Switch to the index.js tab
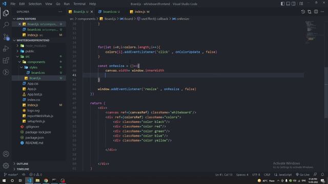 pos(140,12)
